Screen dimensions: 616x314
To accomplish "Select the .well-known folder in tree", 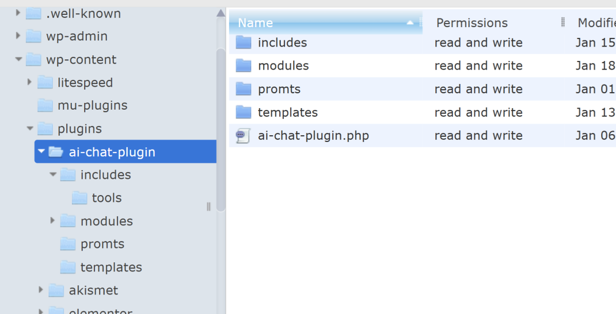I will point(83,14).
